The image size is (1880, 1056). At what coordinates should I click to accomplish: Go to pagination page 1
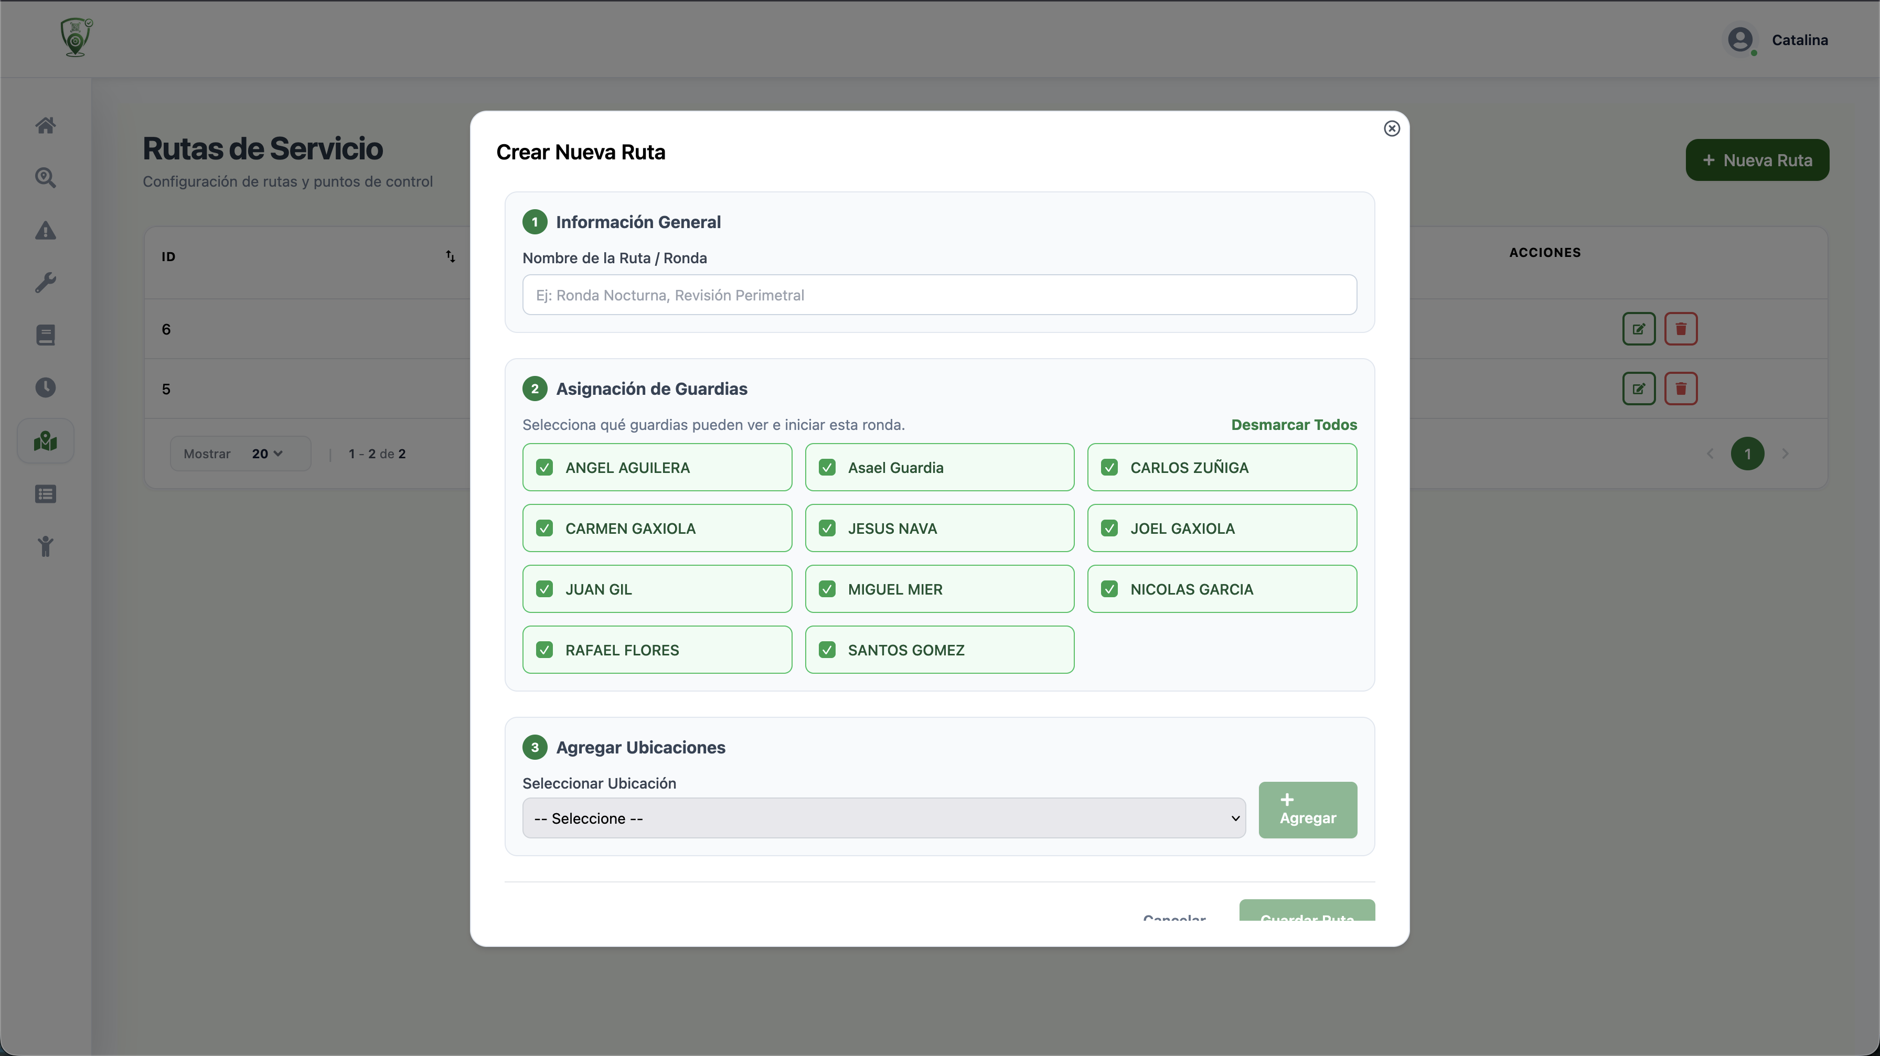(1747, 454)
